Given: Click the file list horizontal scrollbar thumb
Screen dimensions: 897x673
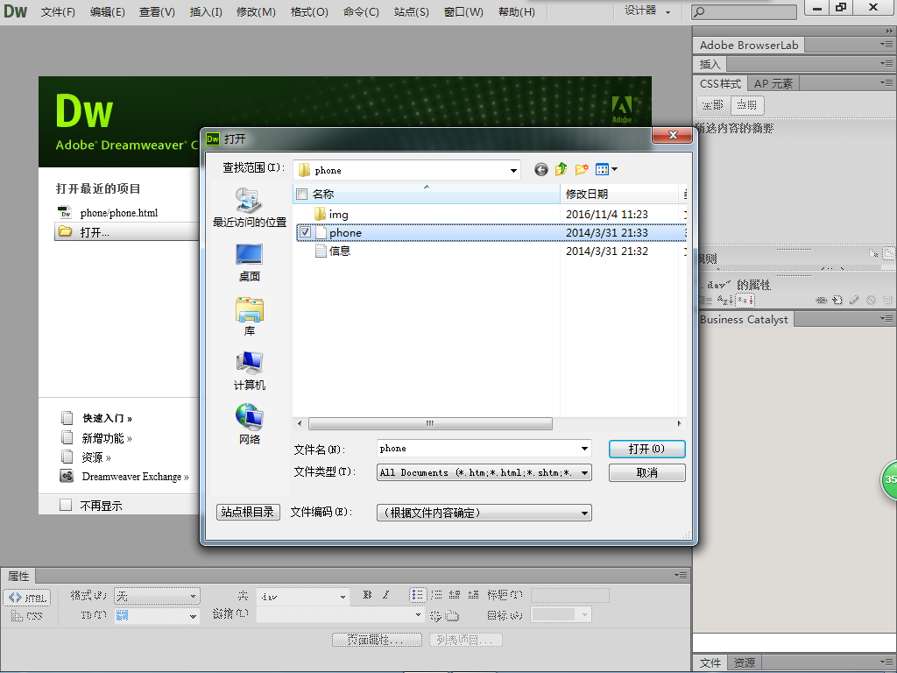Looking at the screenshot, I should click(x=430, y=423).
